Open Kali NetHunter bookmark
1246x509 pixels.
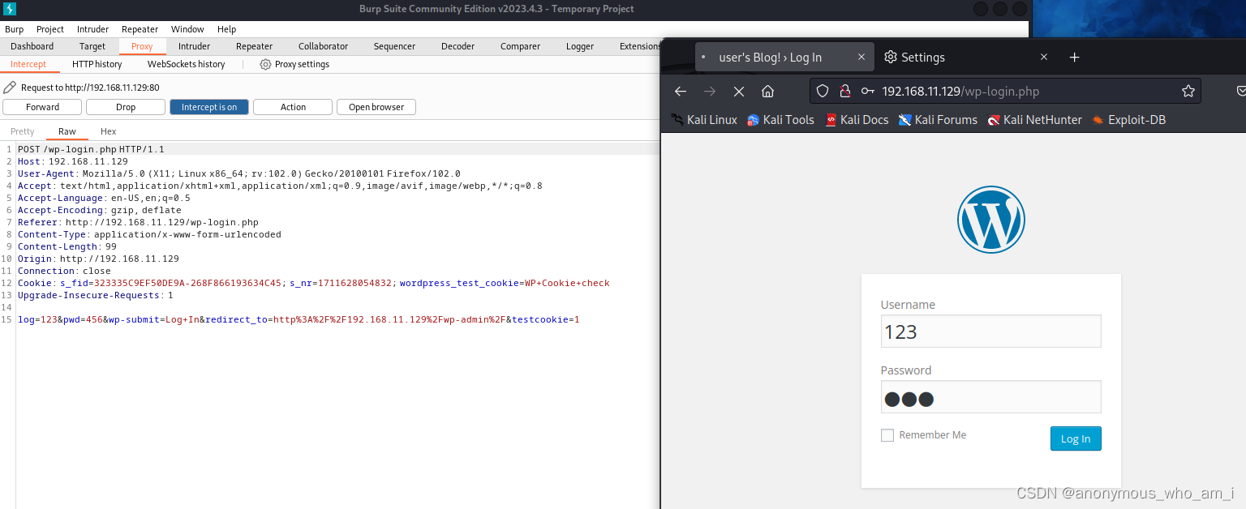click(x=1034, y=120)
